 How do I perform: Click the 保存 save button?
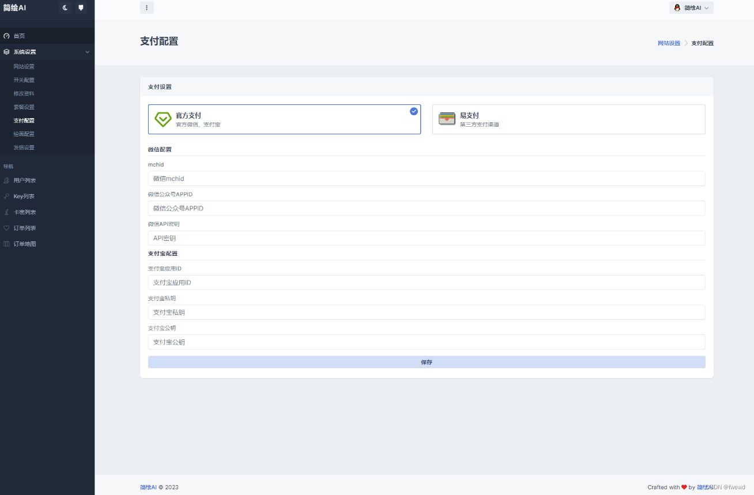[427, 362]
